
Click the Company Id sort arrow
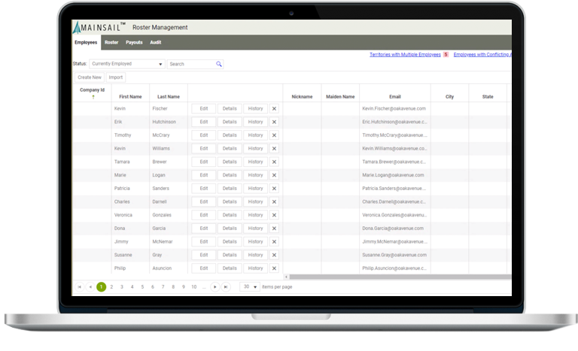(x=93, y=97)
